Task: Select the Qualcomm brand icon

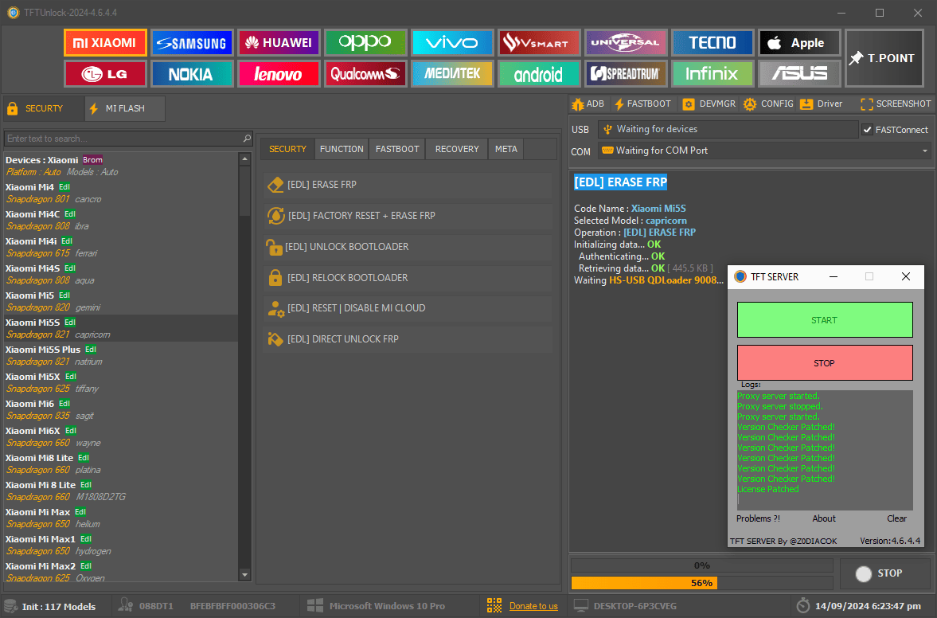Action: point(365,73)
